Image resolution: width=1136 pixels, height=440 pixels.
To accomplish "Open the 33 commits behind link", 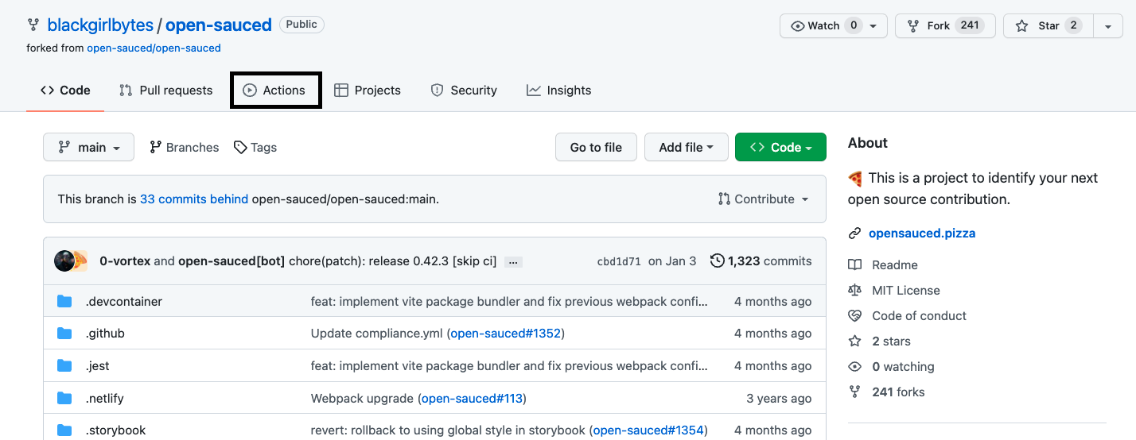I will click(x=194, y=199).
